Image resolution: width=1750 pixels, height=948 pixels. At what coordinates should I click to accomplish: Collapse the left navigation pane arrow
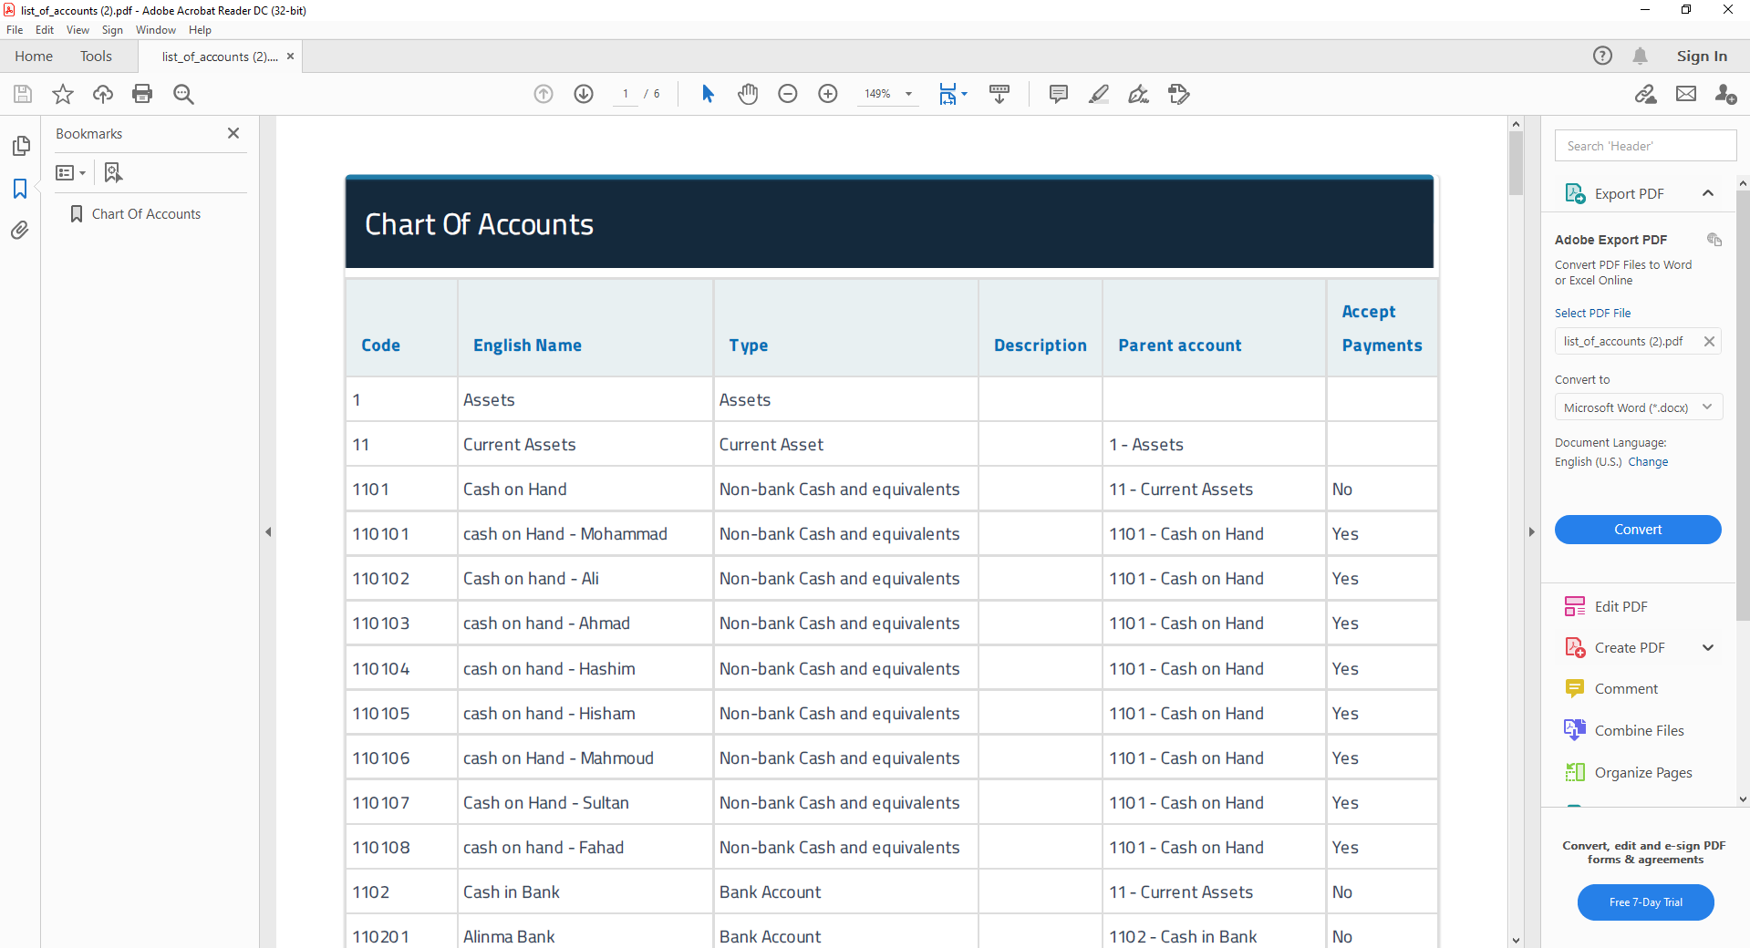(268, 531)
